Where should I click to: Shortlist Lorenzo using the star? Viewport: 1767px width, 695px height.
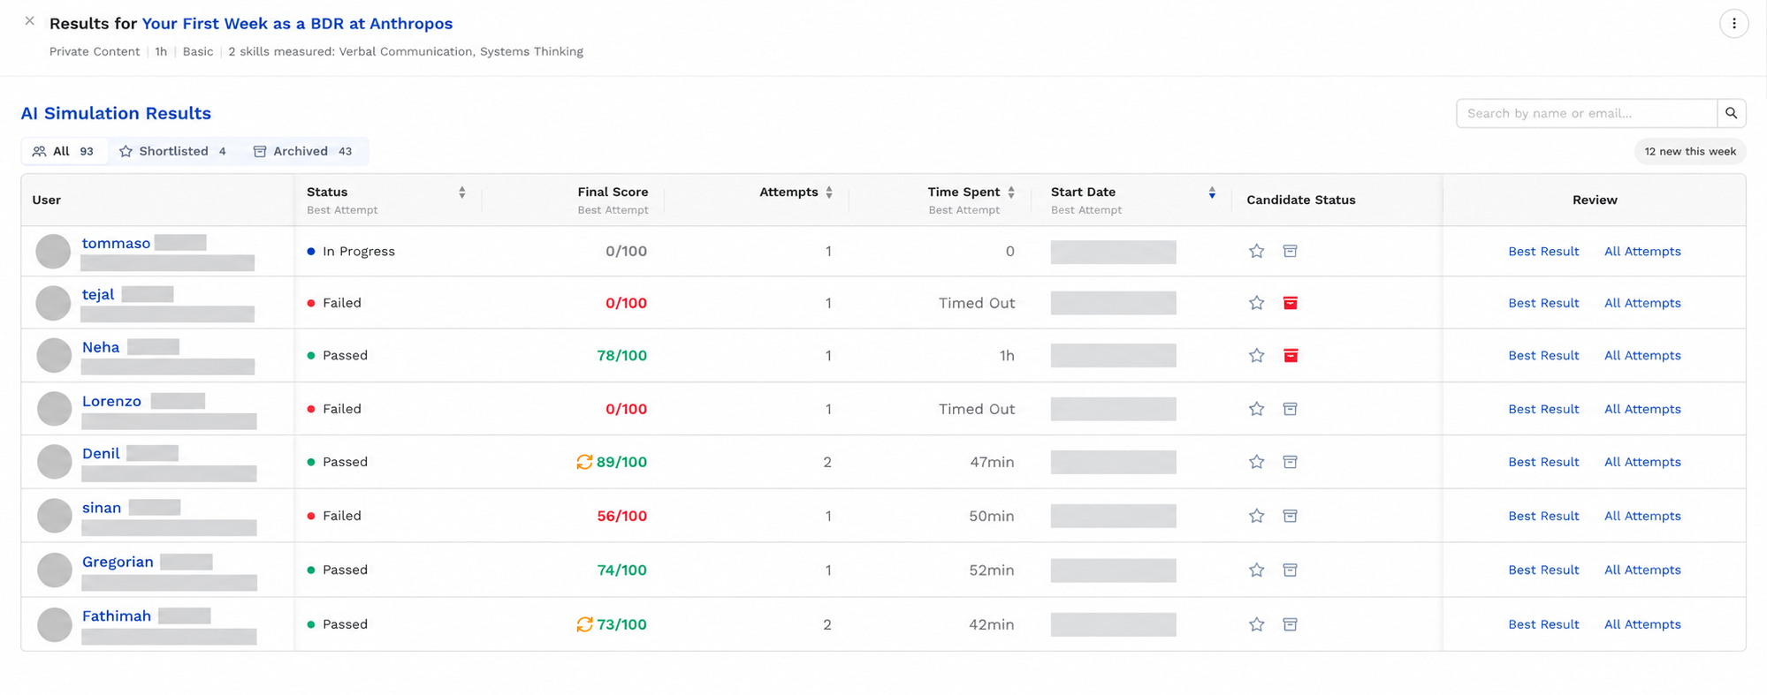(1256, 409)
